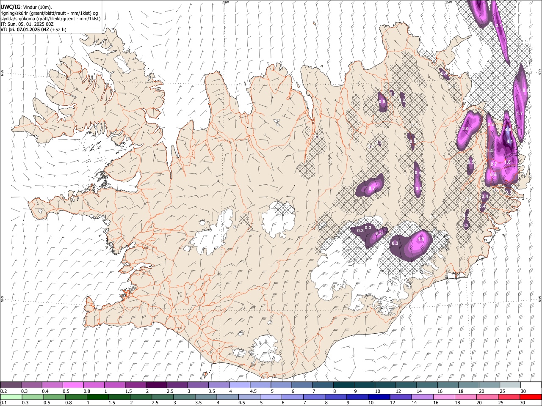
Task: Click the "0.2" label starting the upper legend
Action: point(3,391)
